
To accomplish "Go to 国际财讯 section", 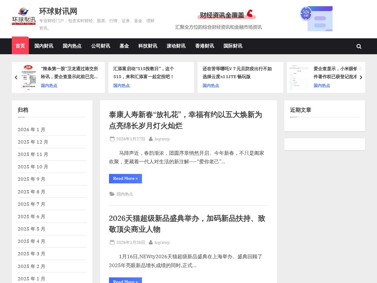I will coord(233,46).
